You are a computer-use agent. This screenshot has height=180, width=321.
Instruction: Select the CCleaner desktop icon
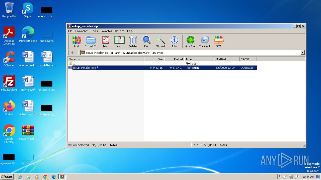9,59
